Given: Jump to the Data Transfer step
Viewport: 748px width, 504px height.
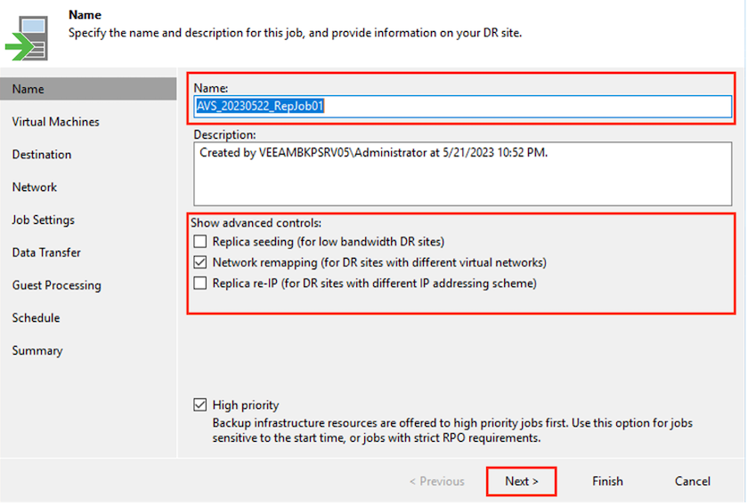Looking at the screenshot, I should pos(46,253).
